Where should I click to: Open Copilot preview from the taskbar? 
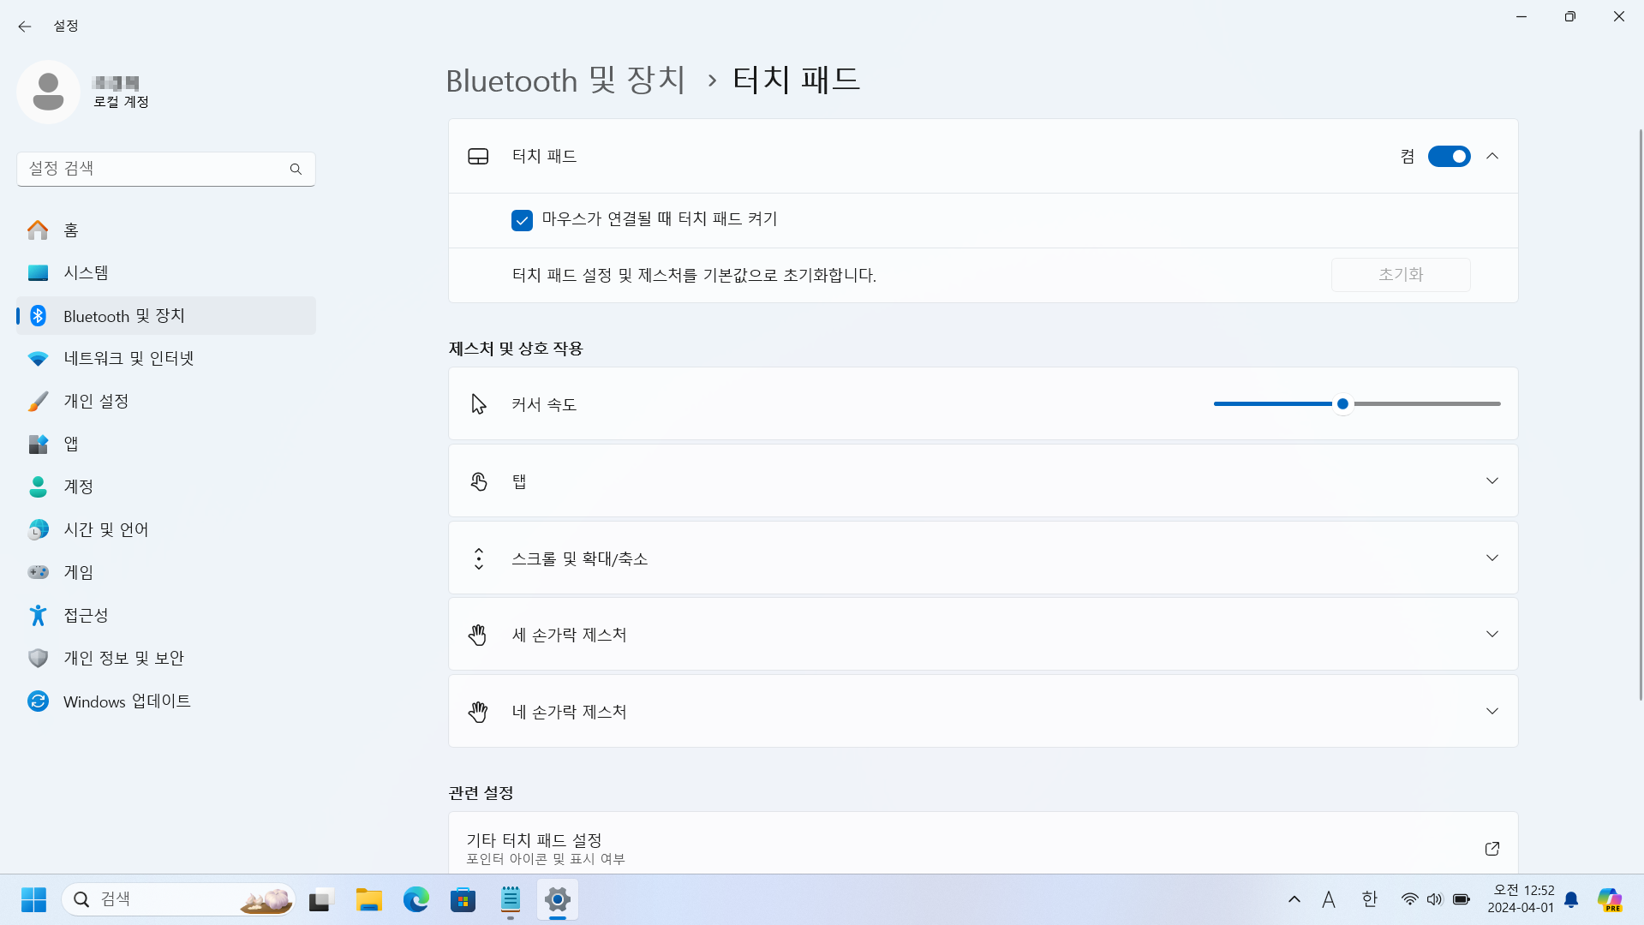tap(1610, 899)
